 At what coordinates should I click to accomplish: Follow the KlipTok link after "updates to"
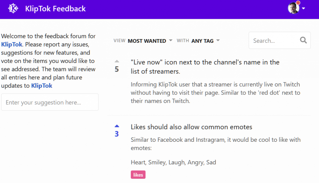(42, 86)
